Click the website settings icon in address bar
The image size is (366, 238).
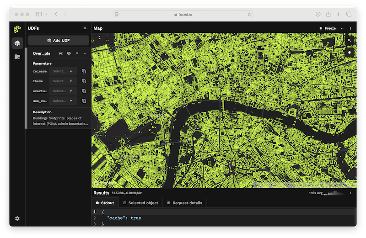[x=117, y=15]
